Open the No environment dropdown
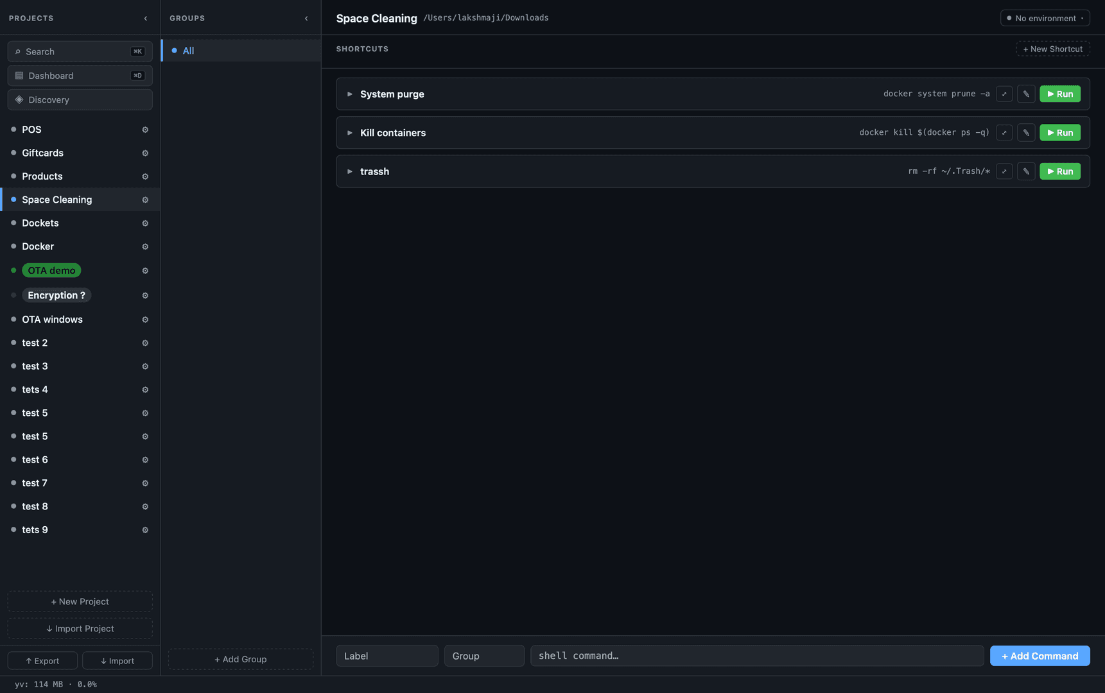Image resolution: width=1105 pixels, height=693 pixels. (1045, 18)
